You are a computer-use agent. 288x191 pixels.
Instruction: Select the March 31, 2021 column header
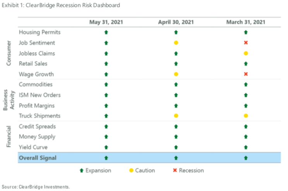(x=246, y=22)
